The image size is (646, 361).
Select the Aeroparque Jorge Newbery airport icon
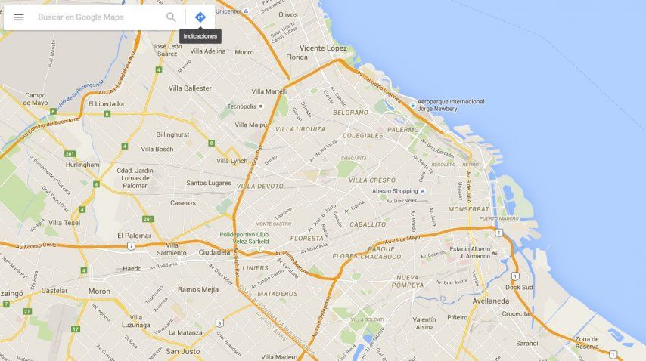(413, 105)
